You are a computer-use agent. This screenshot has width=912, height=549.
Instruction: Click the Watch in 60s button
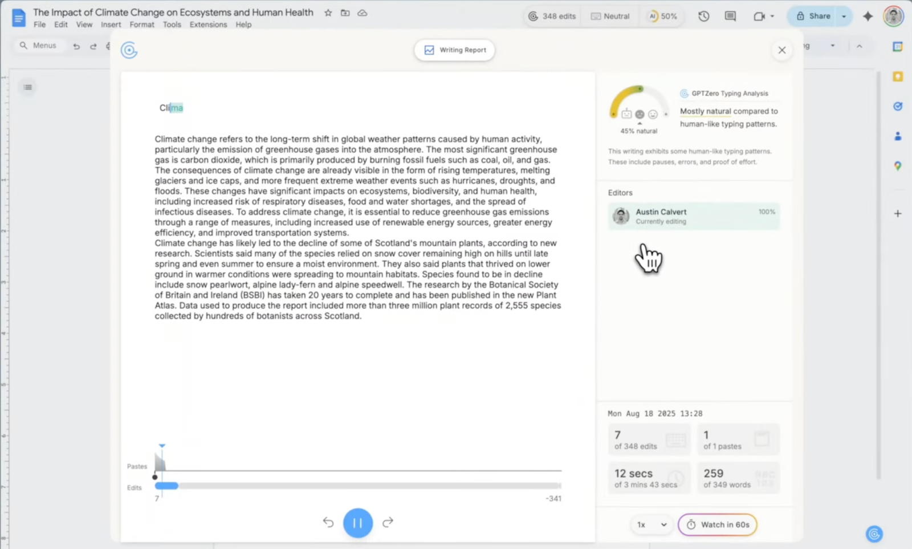pos(718,524)
